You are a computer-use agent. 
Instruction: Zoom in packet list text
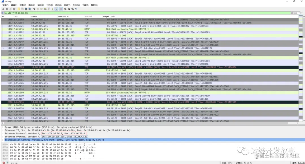pos(65,9)
